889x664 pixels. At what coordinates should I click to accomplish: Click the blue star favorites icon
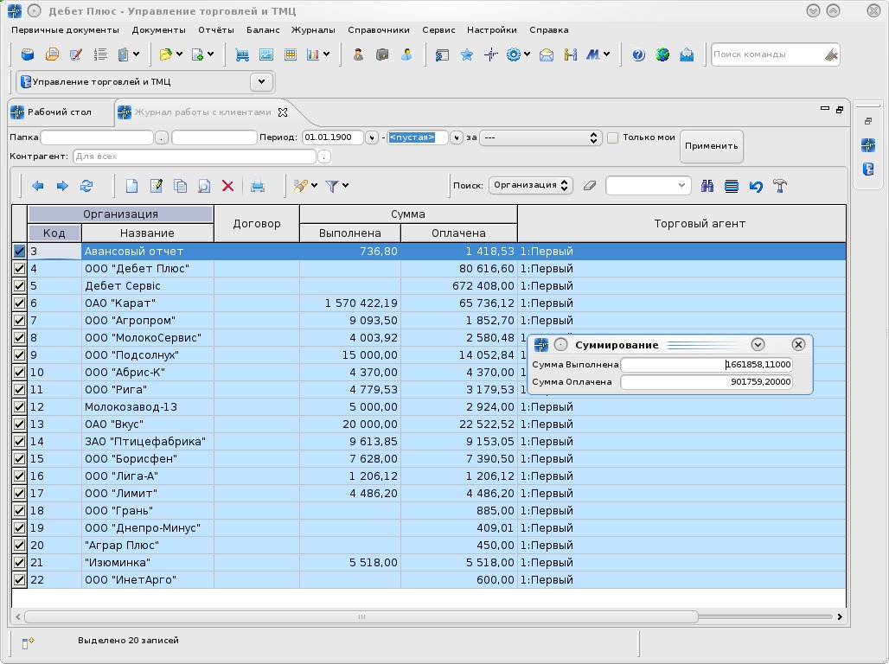[x=467, y=55]
